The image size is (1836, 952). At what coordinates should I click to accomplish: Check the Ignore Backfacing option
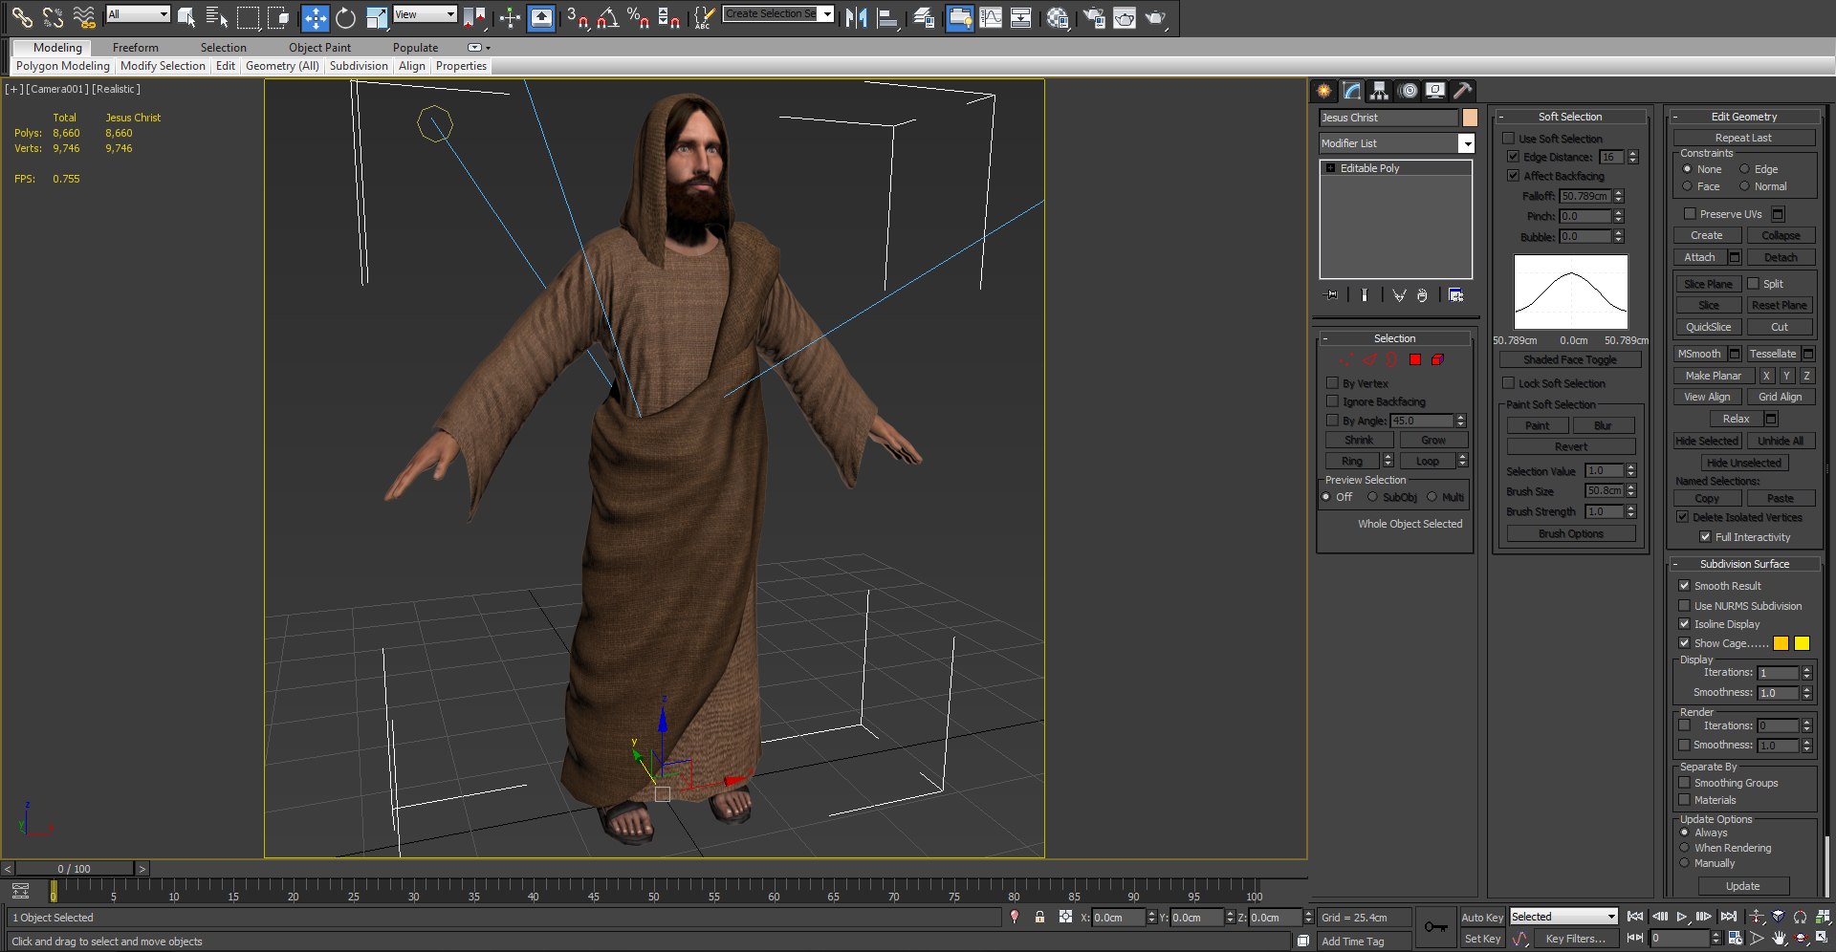[x=1332, y=401]
